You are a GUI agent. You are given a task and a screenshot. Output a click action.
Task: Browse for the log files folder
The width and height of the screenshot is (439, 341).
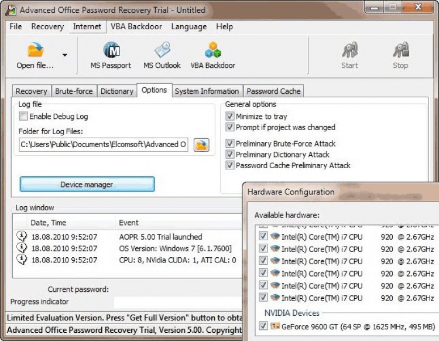[201, 145]
